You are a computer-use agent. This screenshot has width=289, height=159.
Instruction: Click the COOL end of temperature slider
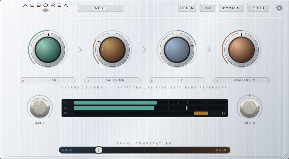click(67, 150)
